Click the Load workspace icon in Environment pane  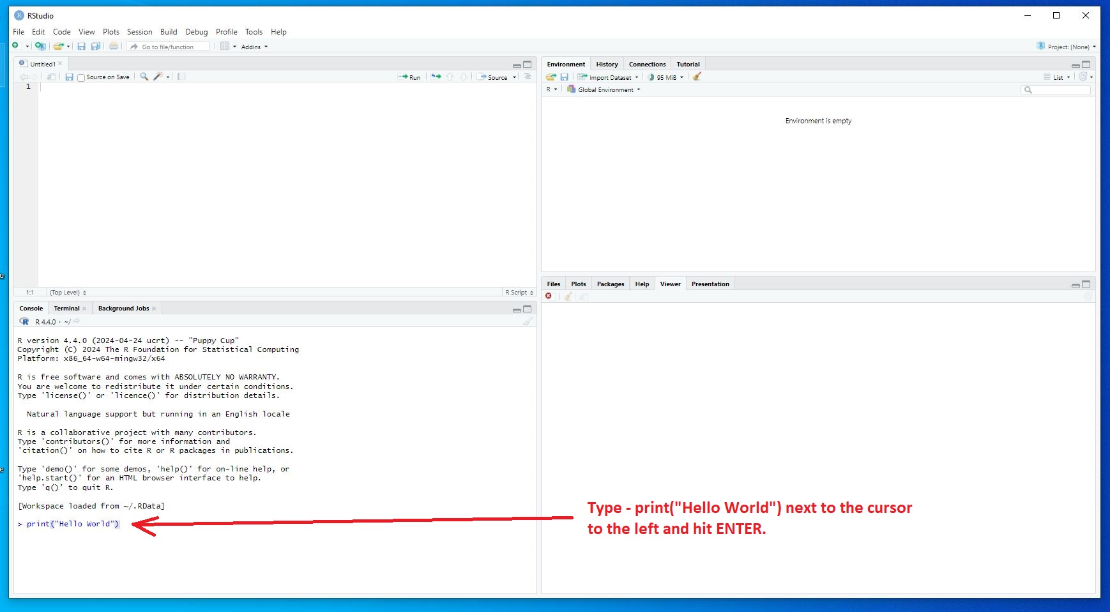[x=551, y=77]
